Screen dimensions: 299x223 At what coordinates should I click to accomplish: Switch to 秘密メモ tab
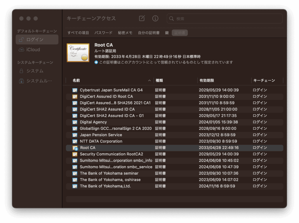125,33
